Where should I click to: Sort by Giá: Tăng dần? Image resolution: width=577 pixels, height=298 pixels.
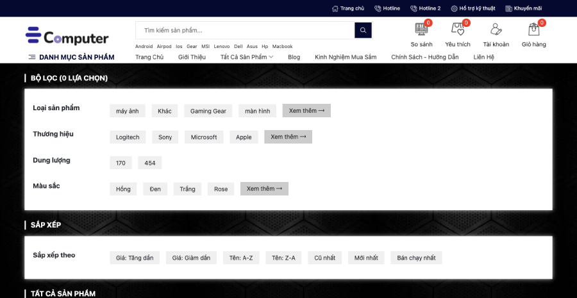135,258
